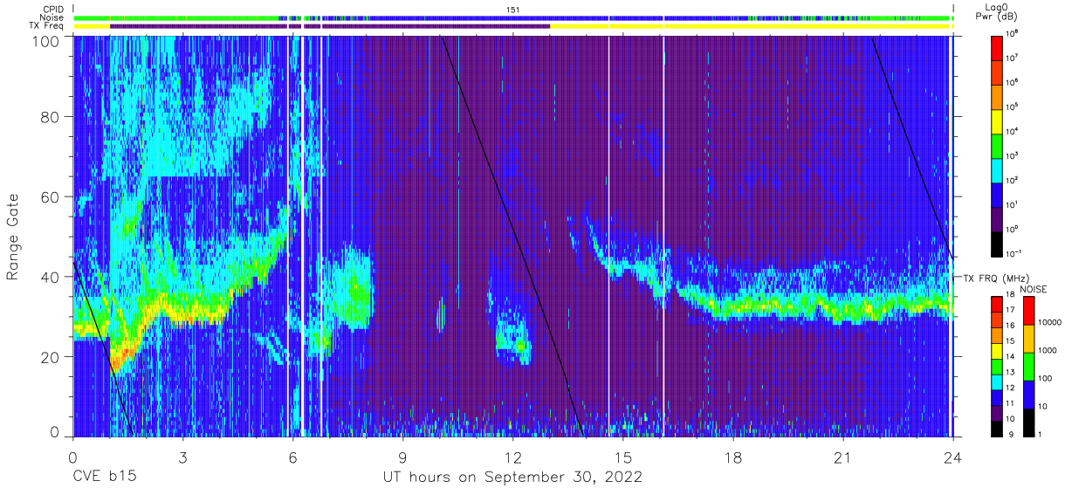Click the Range Gate axis tick label '20'
Viewport: 1072px width, 495px height.
pyautogui.click(x=52, y=356)
